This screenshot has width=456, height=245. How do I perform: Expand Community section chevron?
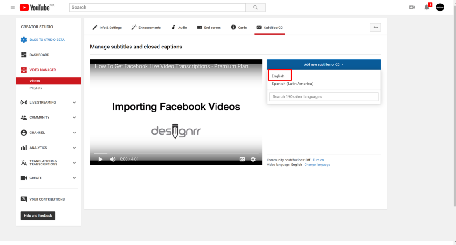[x=74, y=117]
